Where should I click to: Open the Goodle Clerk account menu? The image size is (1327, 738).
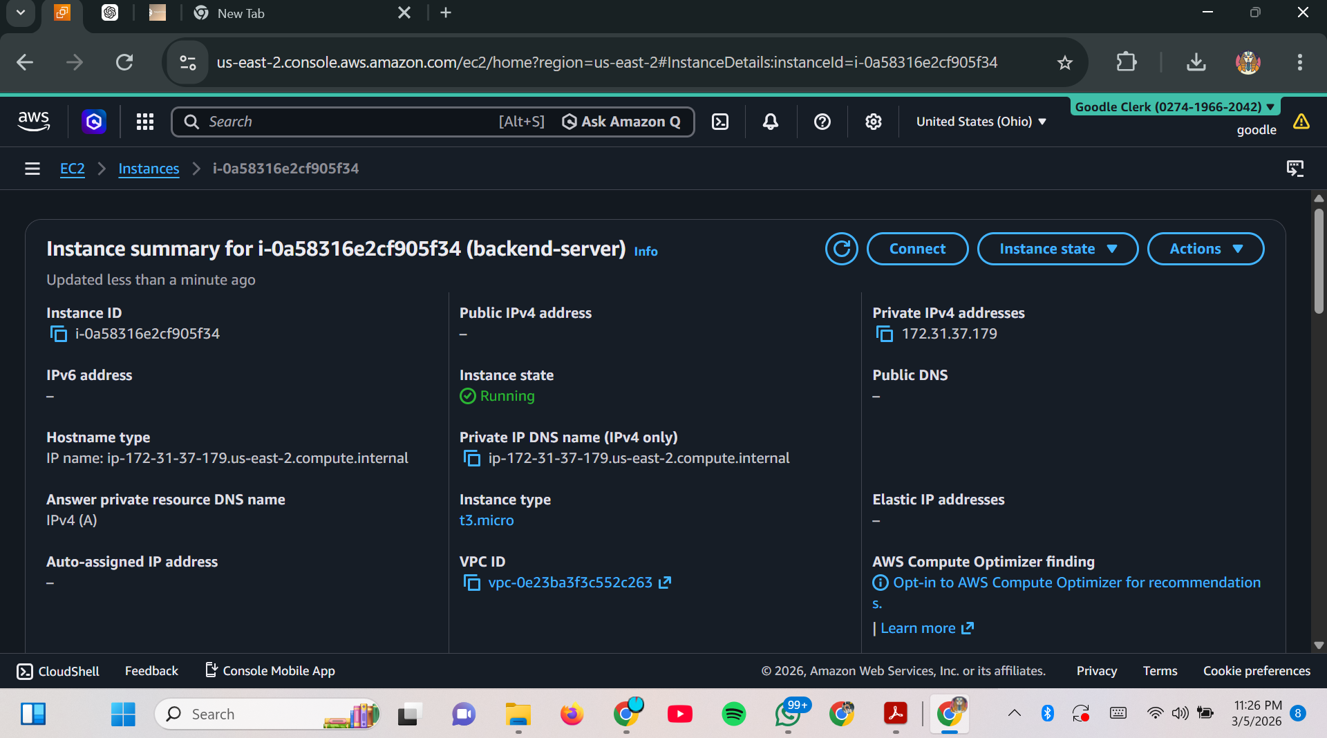tap(1175, 106)
